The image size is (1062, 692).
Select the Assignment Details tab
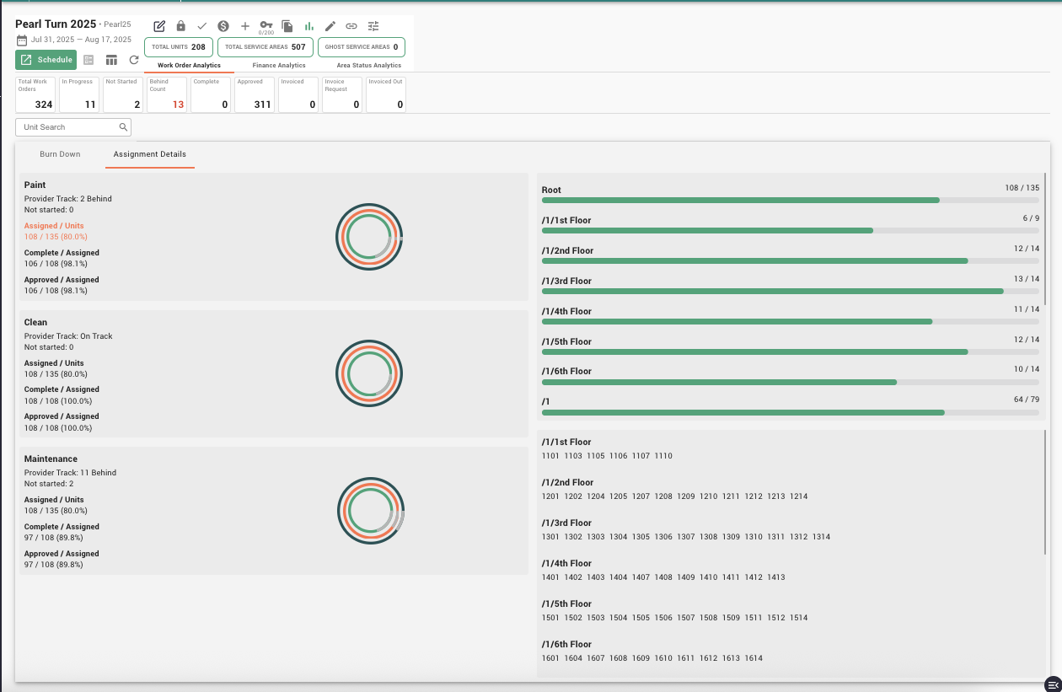coord(150,154)
